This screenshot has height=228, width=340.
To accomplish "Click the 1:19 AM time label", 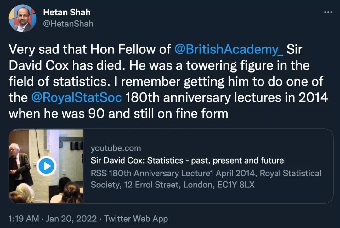I will pos(24,218).
